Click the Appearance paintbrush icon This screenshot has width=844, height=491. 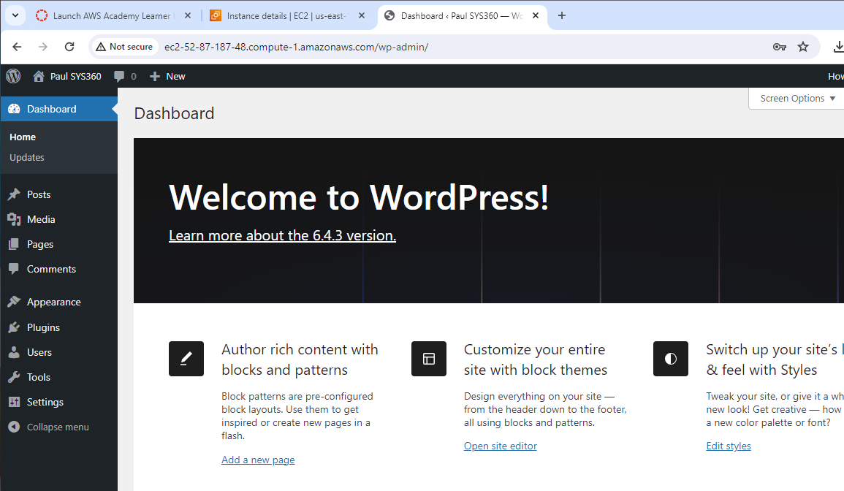[14, 302]
